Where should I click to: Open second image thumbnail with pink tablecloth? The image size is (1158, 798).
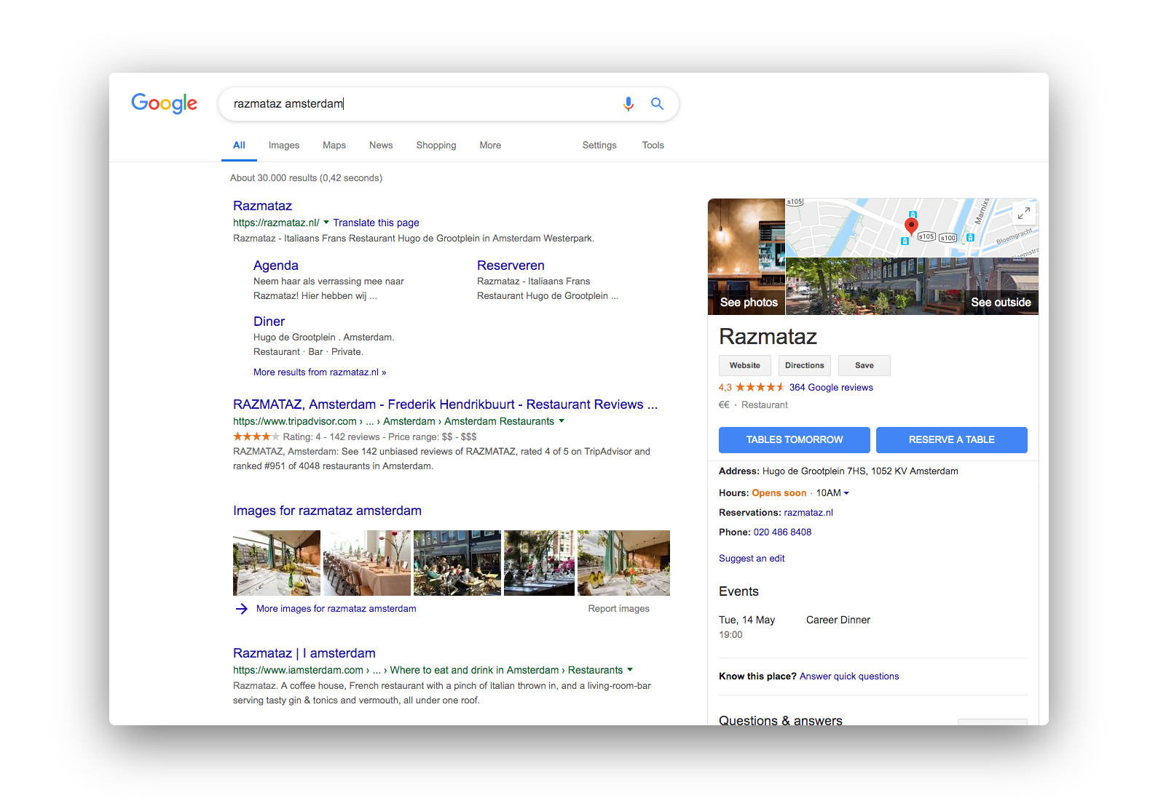pyautogui.click(x=367, y=563)
